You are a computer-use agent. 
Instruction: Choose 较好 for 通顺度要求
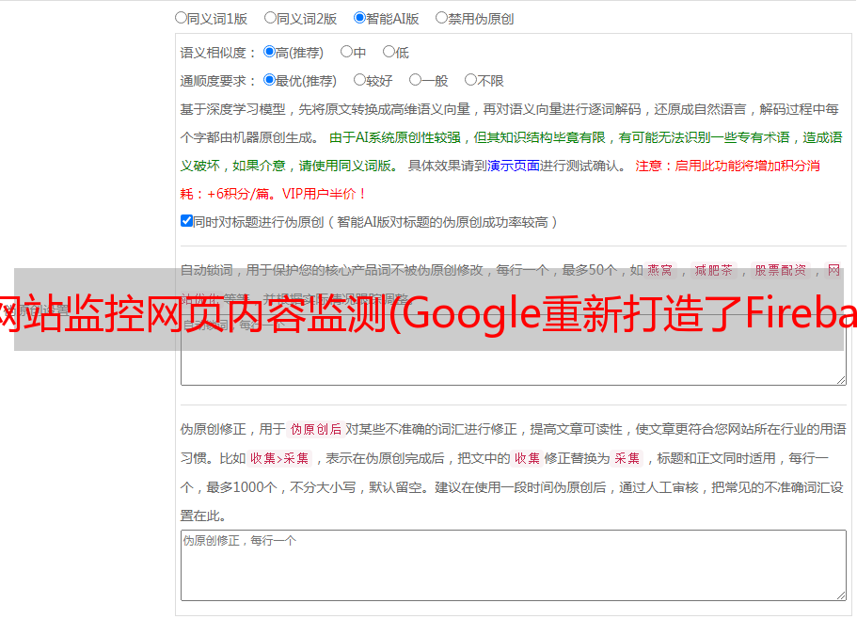(359, 80)
